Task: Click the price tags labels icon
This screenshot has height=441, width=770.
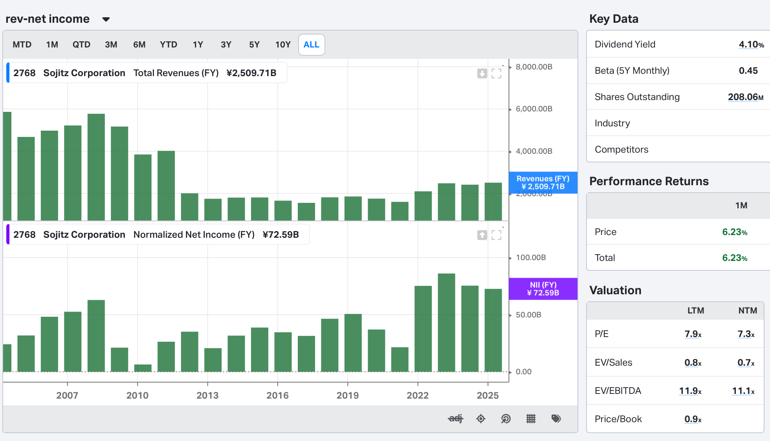Action: 556,419
